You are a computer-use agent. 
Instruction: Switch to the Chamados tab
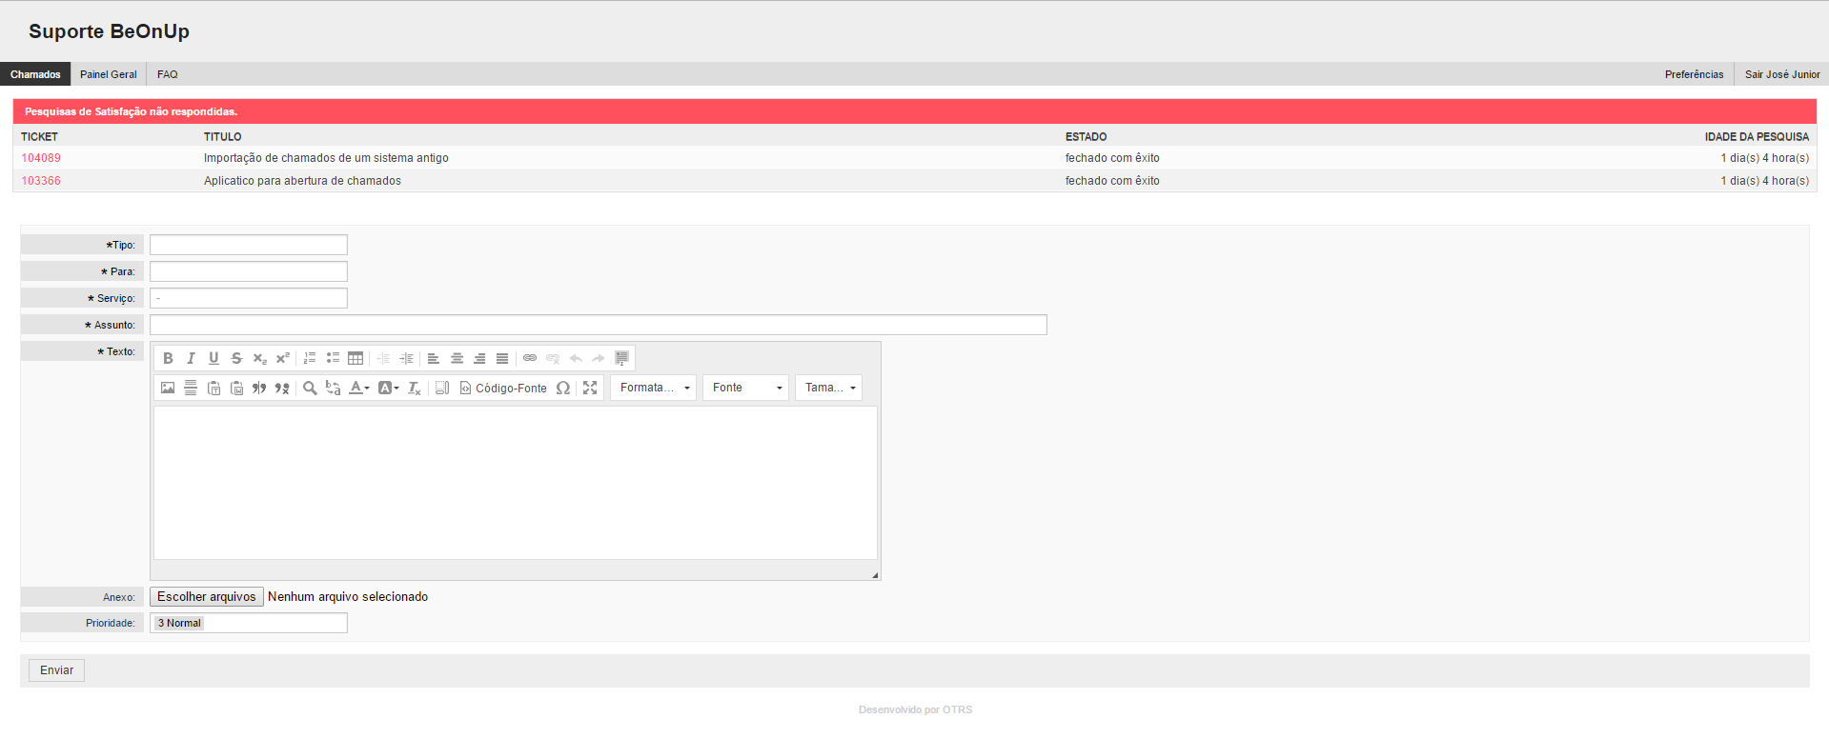[x=35, y=74]
